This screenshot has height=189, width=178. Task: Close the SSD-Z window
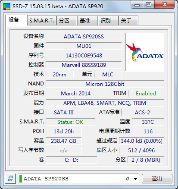(165, 5)
